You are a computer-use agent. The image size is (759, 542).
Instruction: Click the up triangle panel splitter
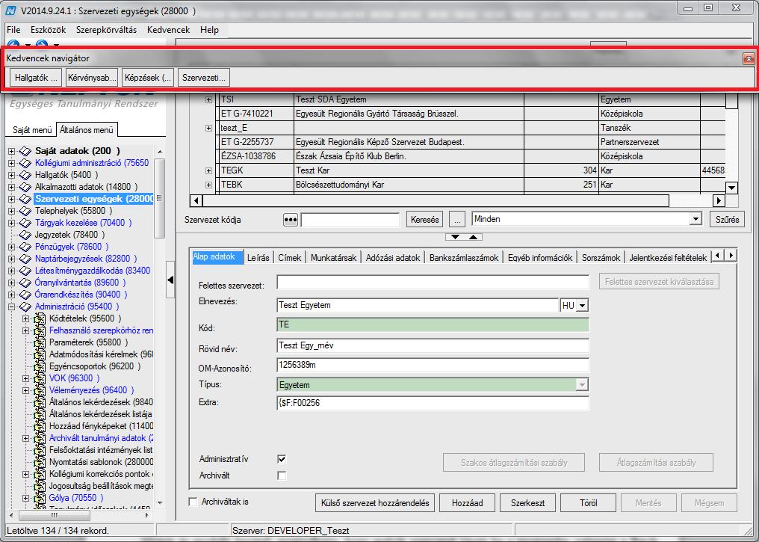coord(474,237)
